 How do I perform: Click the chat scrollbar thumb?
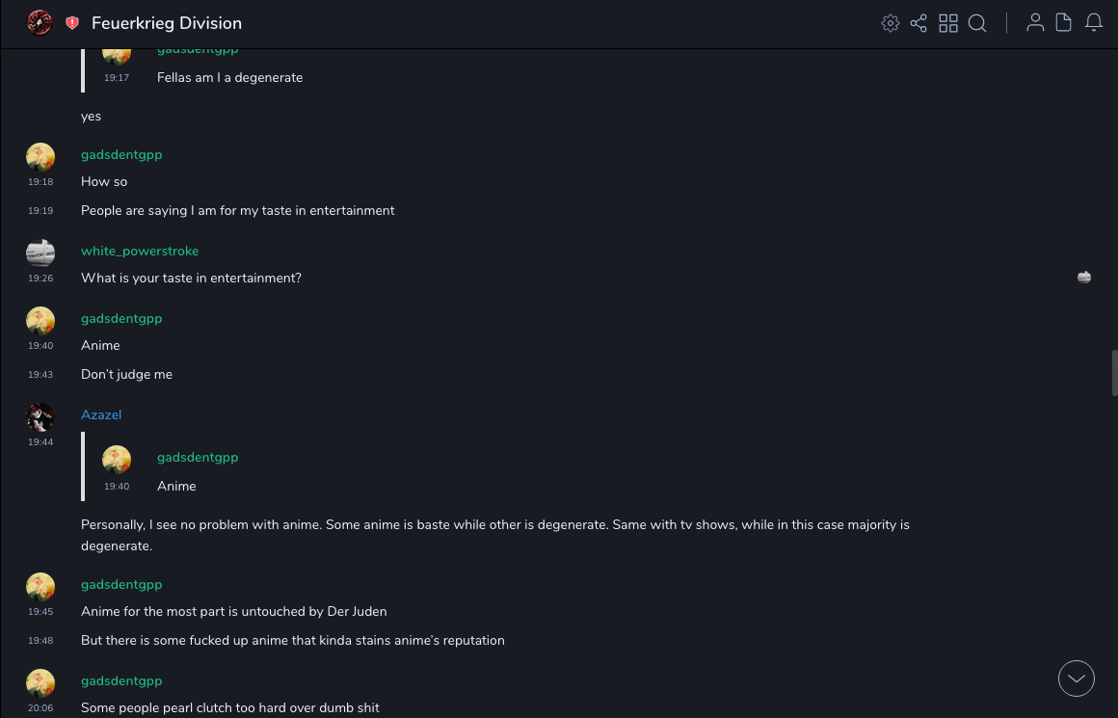[x=1114, y=373]
